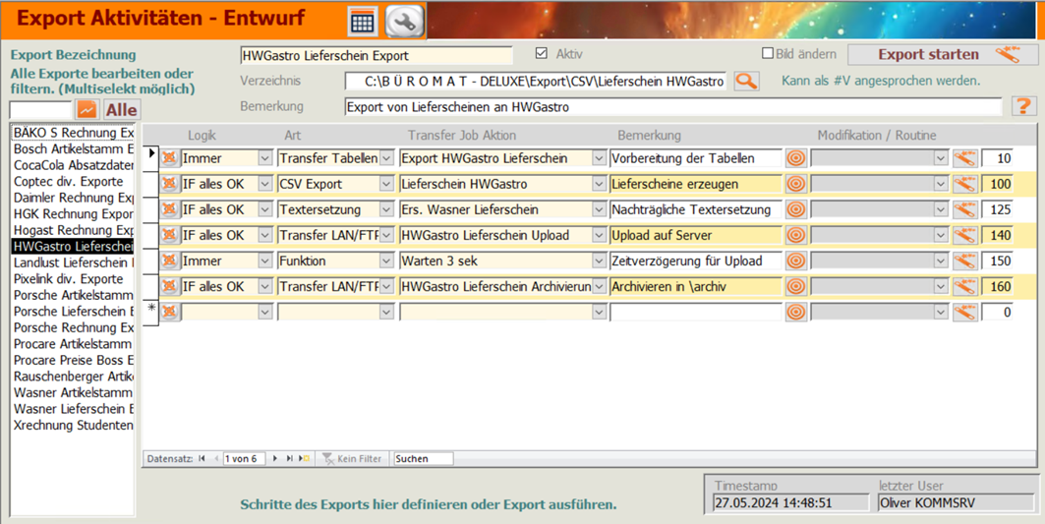The width and height of the screenshot is (1045, 524).
Task: Open Transfer Job dropdown for Lieferschein HWGastro
Action: pyautogui.click(x=599, y=184)
